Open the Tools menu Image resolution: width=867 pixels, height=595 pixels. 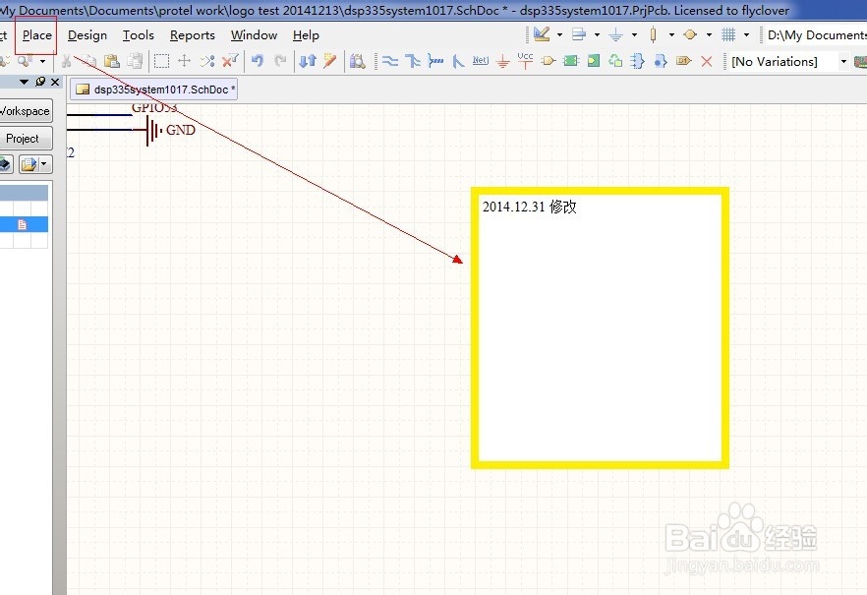139,35
